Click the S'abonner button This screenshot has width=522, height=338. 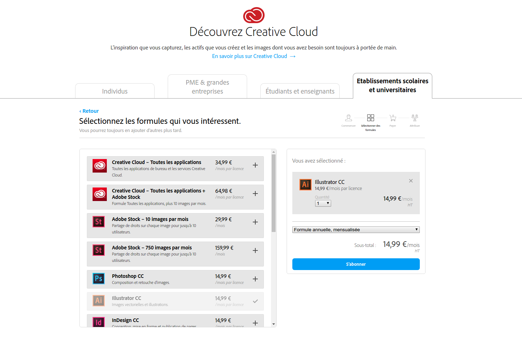point(356,264)
